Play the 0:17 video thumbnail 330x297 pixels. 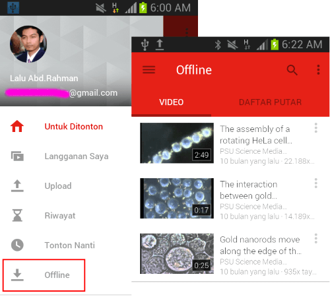(177, 198)
